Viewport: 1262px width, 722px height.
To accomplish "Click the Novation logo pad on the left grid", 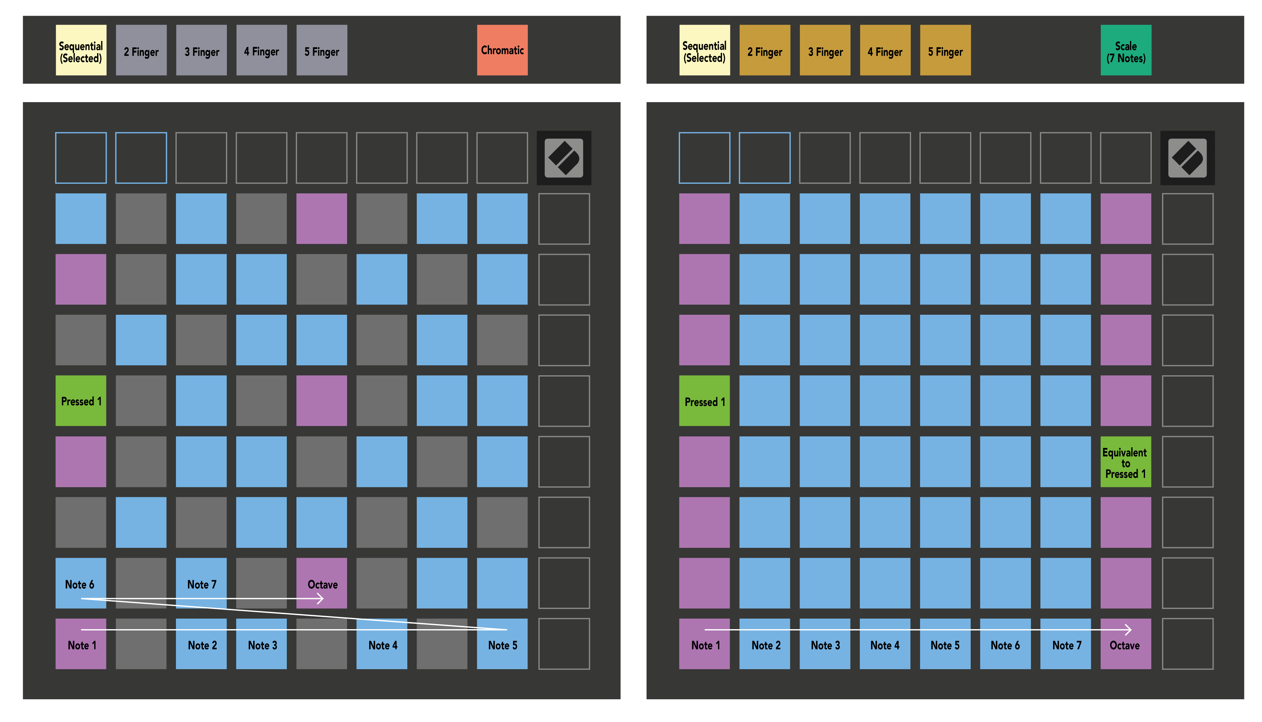I will 564,158.
